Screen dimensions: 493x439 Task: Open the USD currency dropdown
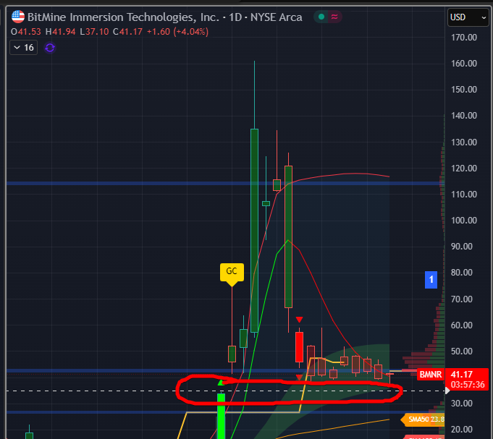(468, 17)
